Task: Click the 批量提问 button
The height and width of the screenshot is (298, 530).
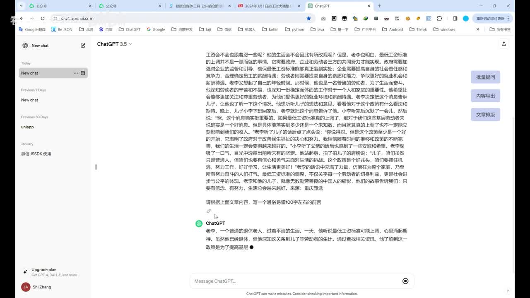Action: tap(485, 77)
